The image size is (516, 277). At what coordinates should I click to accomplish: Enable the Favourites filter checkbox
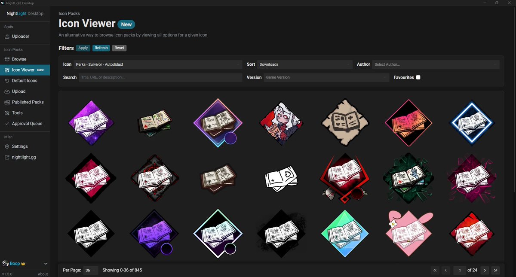tap(419, 77)
